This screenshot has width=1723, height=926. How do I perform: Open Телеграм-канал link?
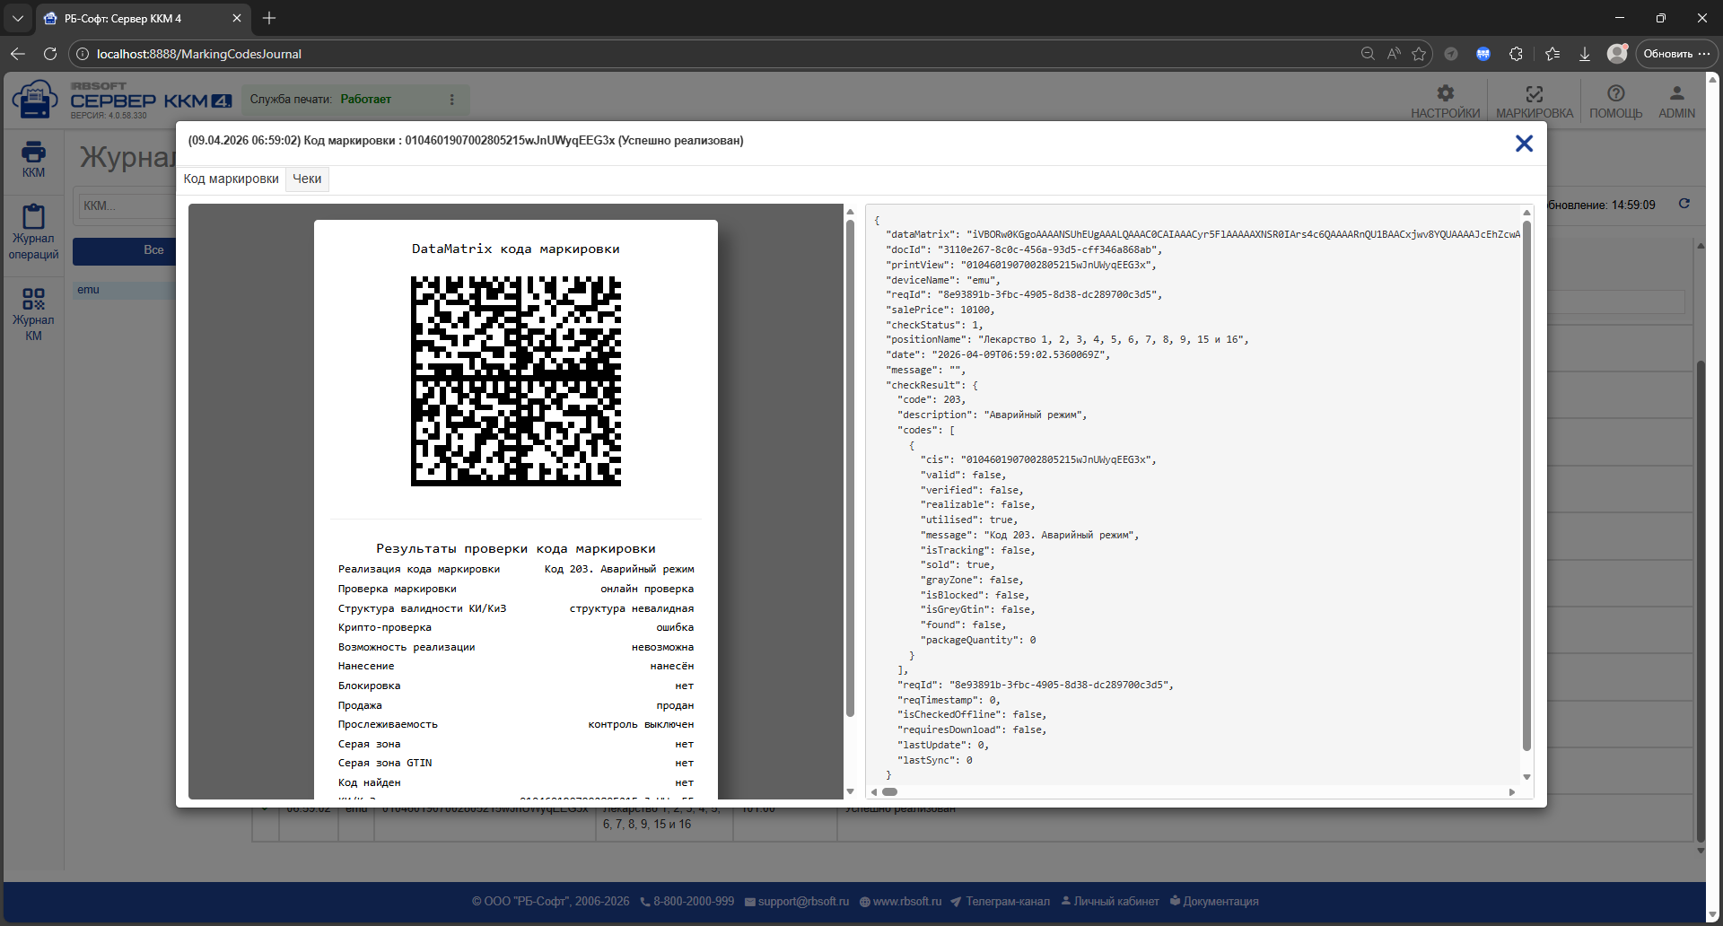click(x=1001, y=902)
